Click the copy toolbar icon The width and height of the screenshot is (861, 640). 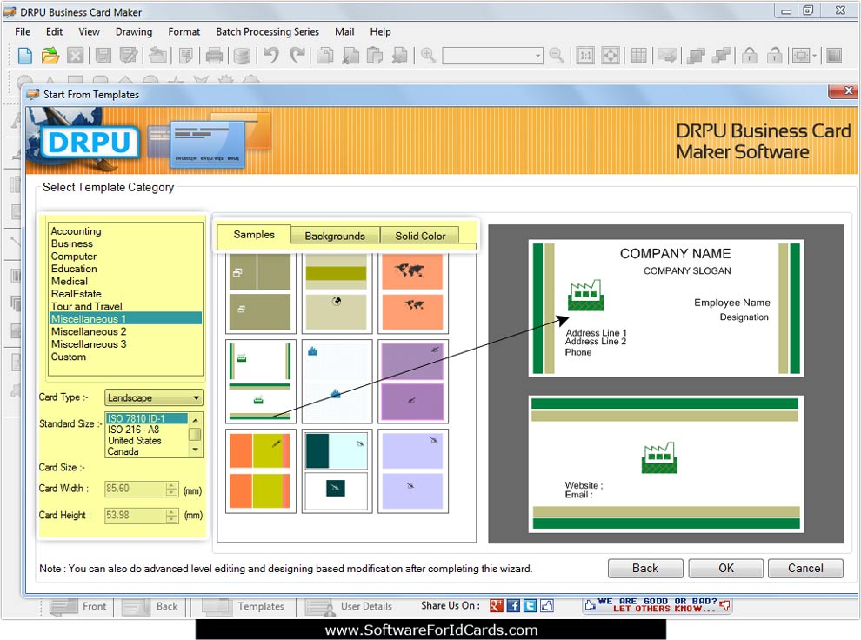[x=325, y=56]
